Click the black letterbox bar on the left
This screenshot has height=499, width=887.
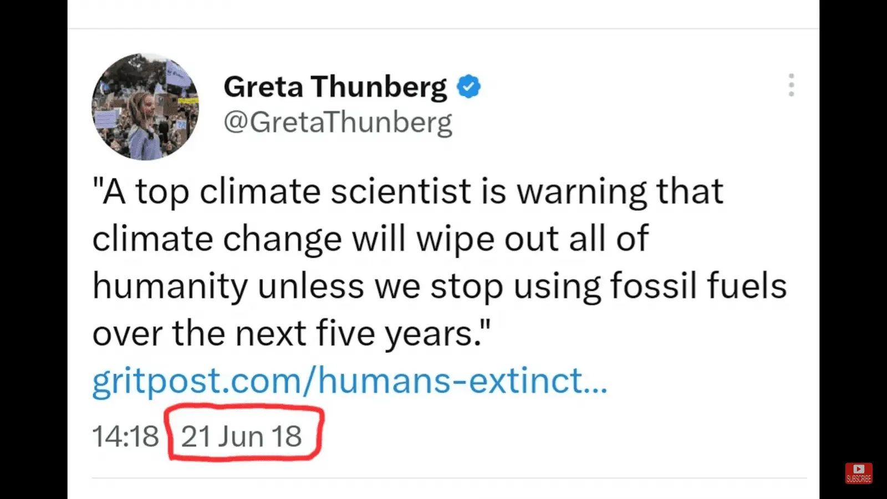(x=33, y=249)
